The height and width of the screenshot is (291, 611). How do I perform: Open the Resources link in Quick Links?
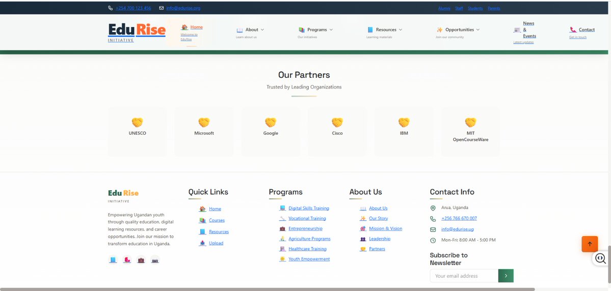coord(219,232)
